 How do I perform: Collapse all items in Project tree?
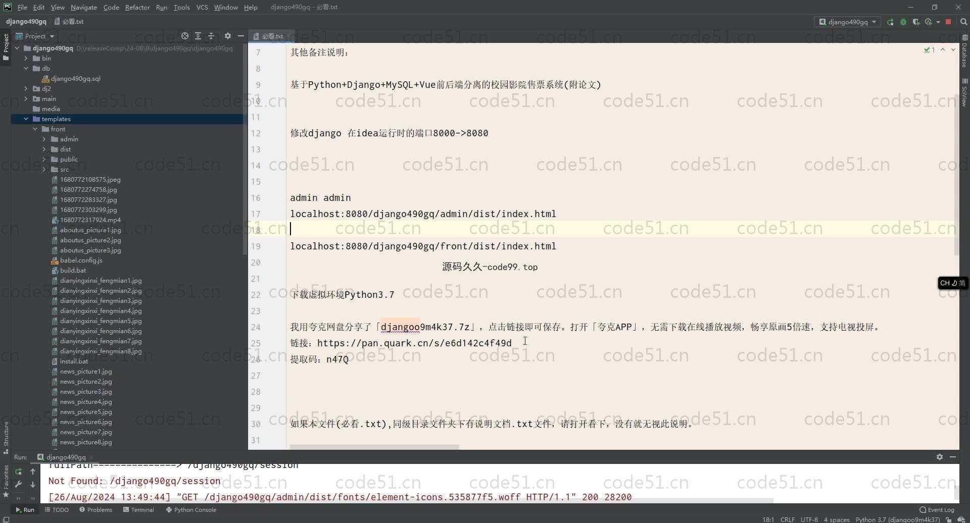[211, 36]
